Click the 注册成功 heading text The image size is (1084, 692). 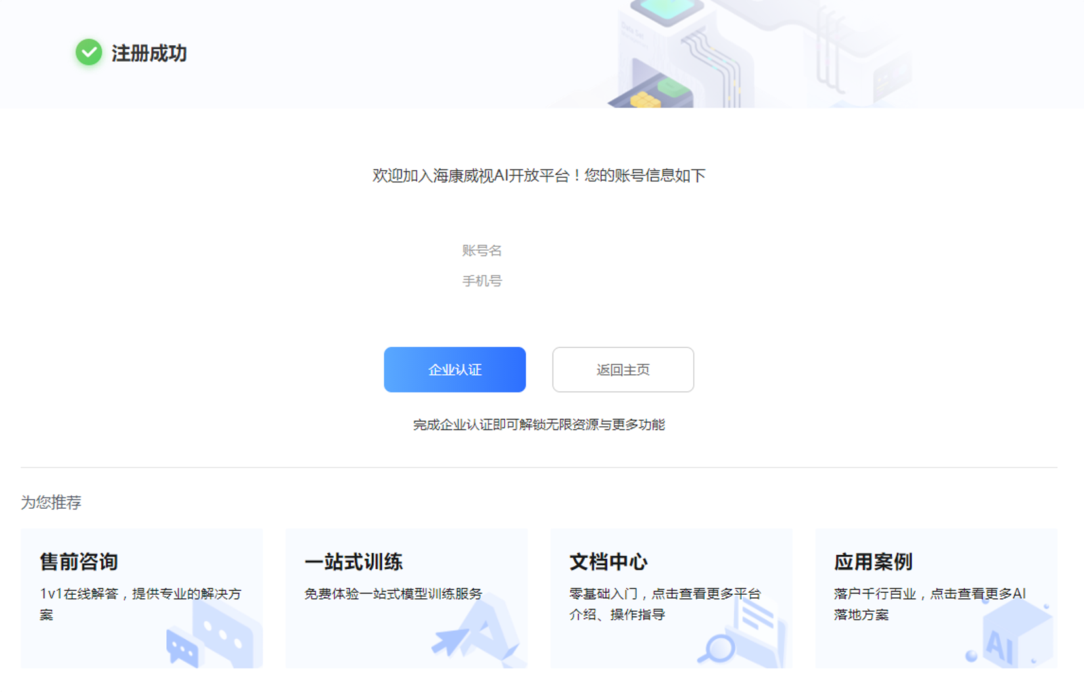pyautogui.click(x=149, y=53)
